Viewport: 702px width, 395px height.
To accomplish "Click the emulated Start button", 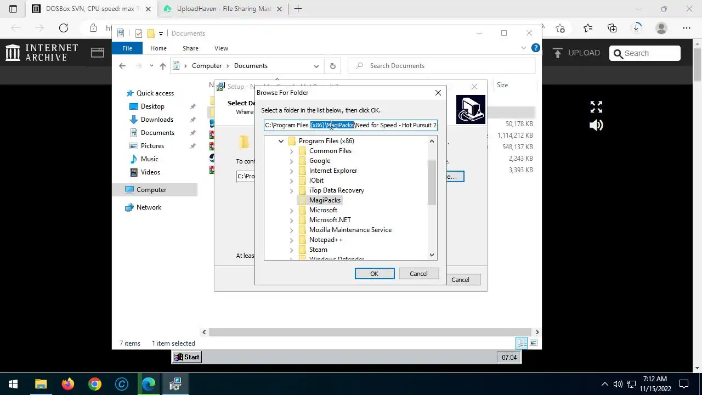I will tap(187, 357).
